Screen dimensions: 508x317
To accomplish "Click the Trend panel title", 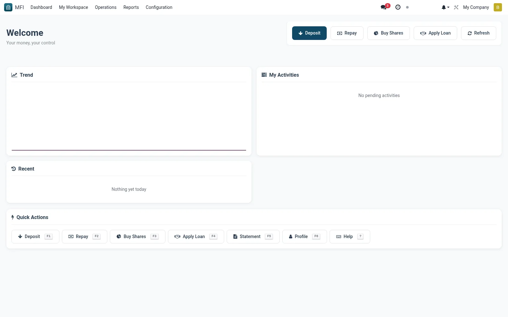I will click(x=26, y=75).
